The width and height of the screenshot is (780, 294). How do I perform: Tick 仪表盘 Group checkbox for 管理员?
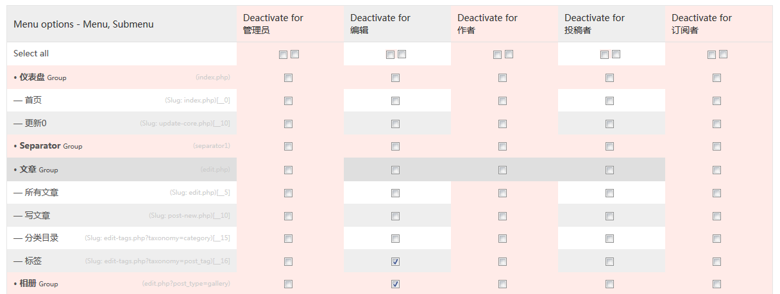pyautogui.click(x=288, y=78)
